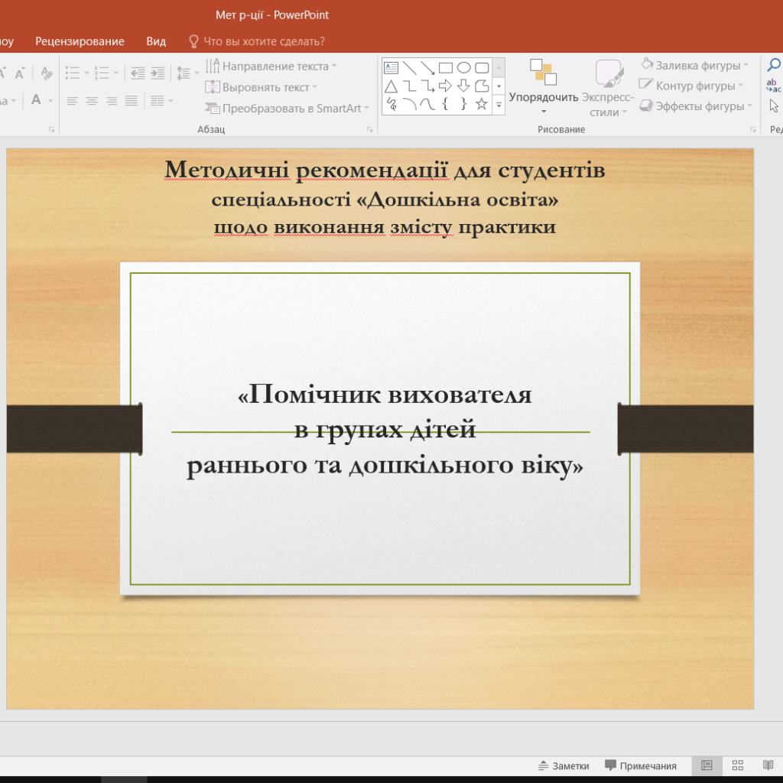The image size is (783, 783).
Task: Center-align the paragraph text
Action: [92, 101]
